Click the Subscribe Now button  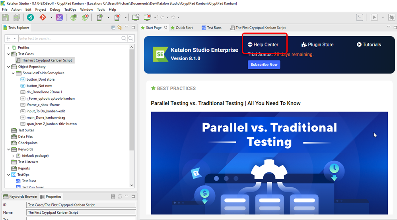(264, 64)
